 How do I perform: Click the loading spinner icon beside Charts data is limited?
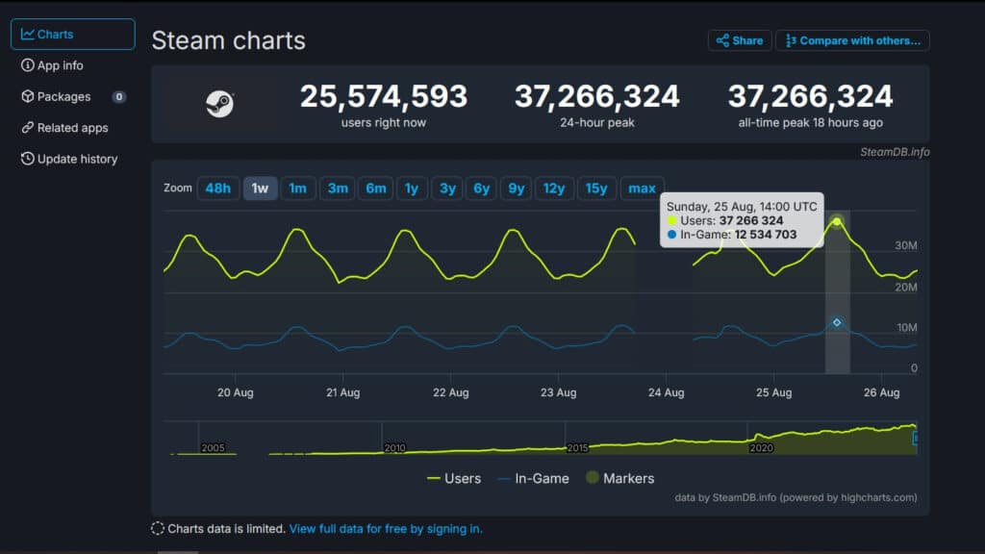(158, 529)
